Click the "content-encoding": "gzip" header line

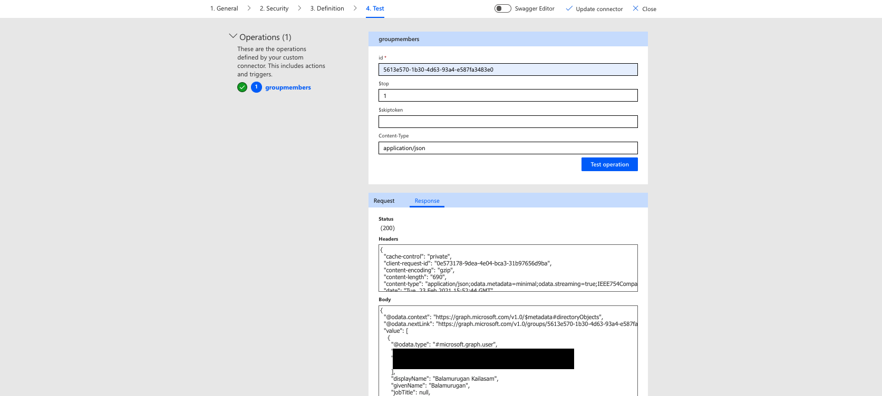pos(419,270)
